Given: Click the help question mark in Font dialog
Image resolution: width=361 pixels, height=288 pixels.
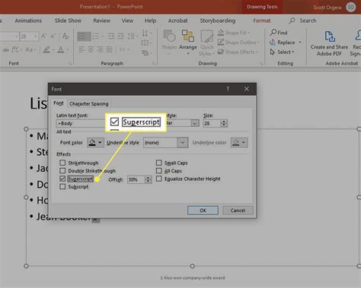Looking at the screenshot, I should [x=228, y=89].
